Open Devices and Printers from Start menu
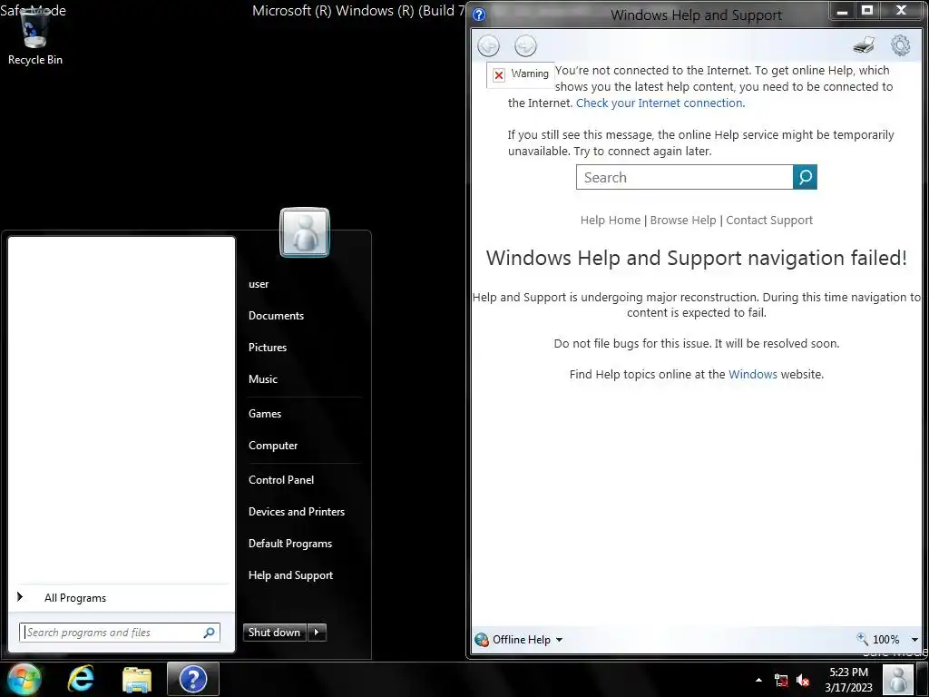Viewport: 929px width, 697px height. coord(297,512)
